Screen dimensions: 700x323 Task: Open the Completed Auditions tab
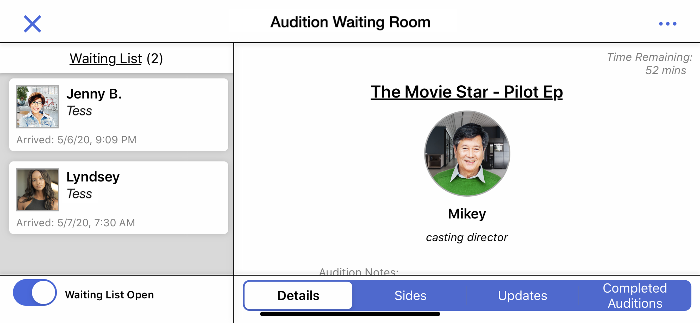point(635,295)
